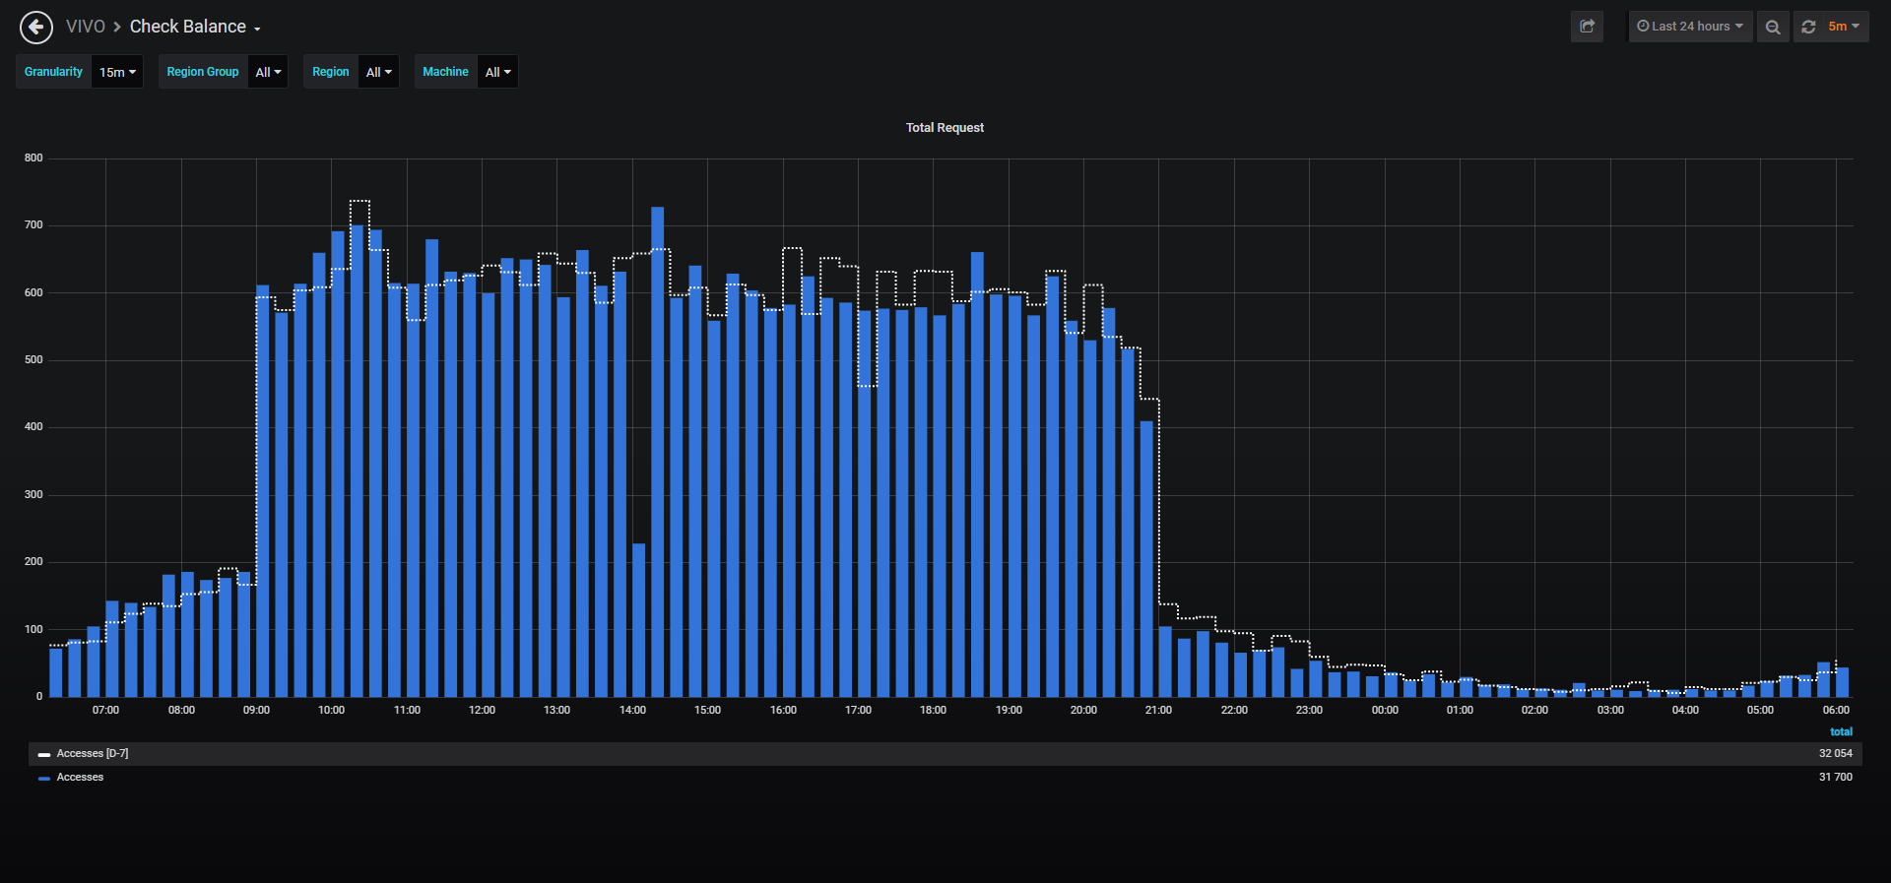Click the Region Group variable label
Viewport: 1891px width, 883px height.
click(x=203, y=72)
